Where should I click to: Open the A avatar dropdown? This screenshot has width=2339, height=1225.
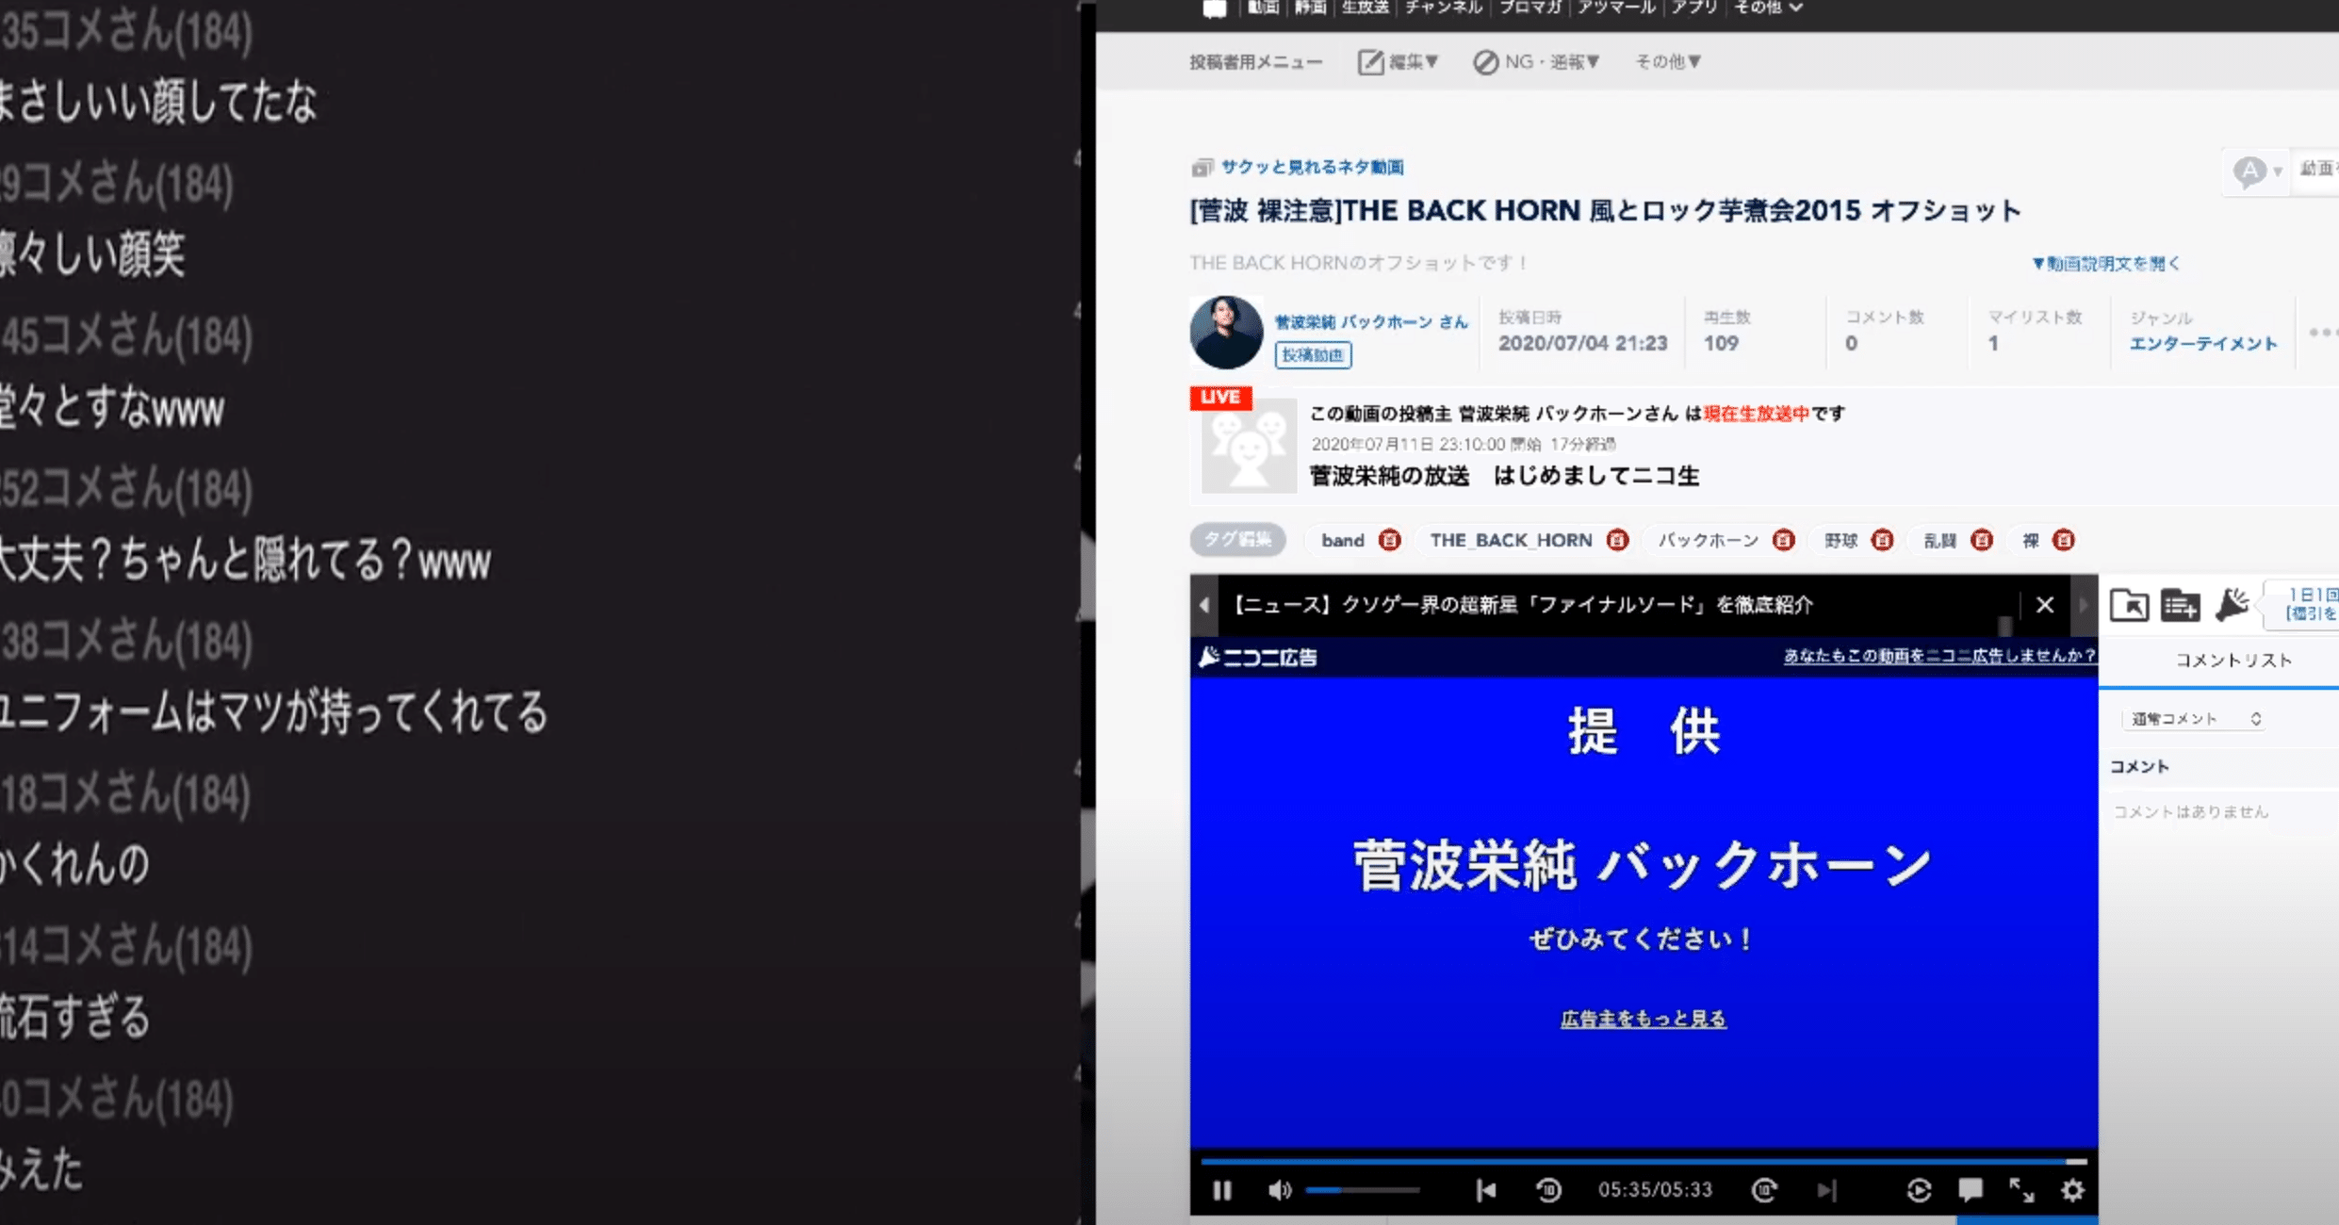[x=2256, y=171]
